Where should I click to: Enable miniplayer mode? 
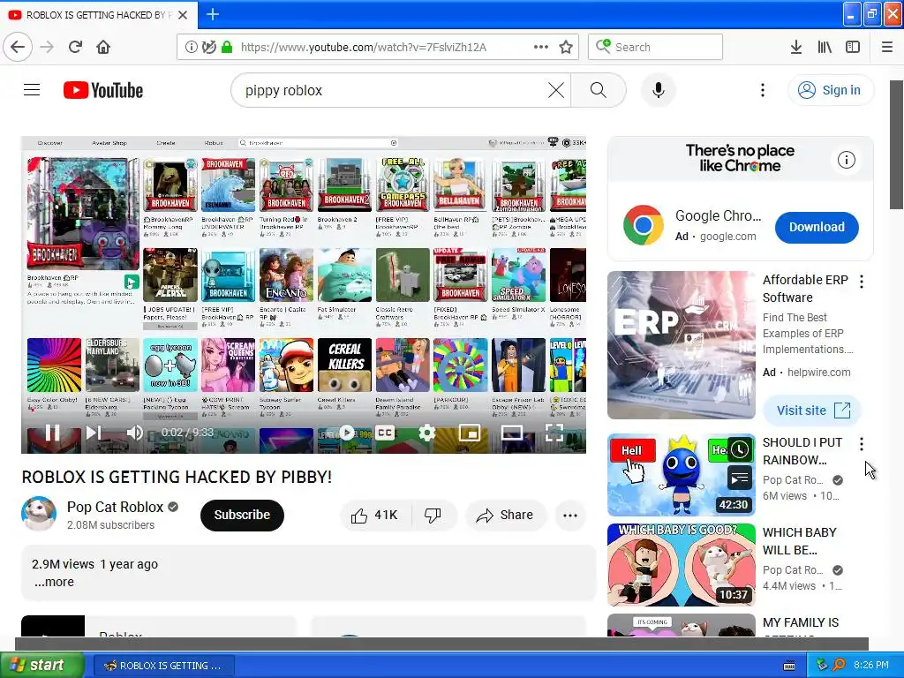[x=470, y=433]
